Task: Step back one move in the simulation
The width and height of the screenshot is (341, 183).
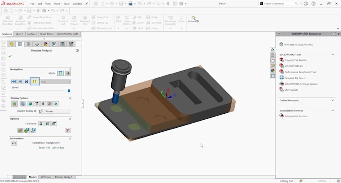Action: 20,81
